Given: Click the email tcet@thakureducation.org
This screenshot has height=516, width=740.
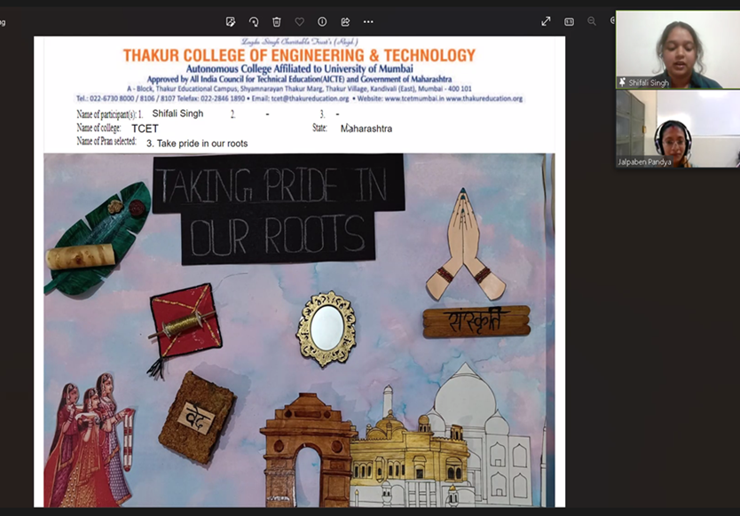Looking at the screenshot, I should click(x=310, y=98).
